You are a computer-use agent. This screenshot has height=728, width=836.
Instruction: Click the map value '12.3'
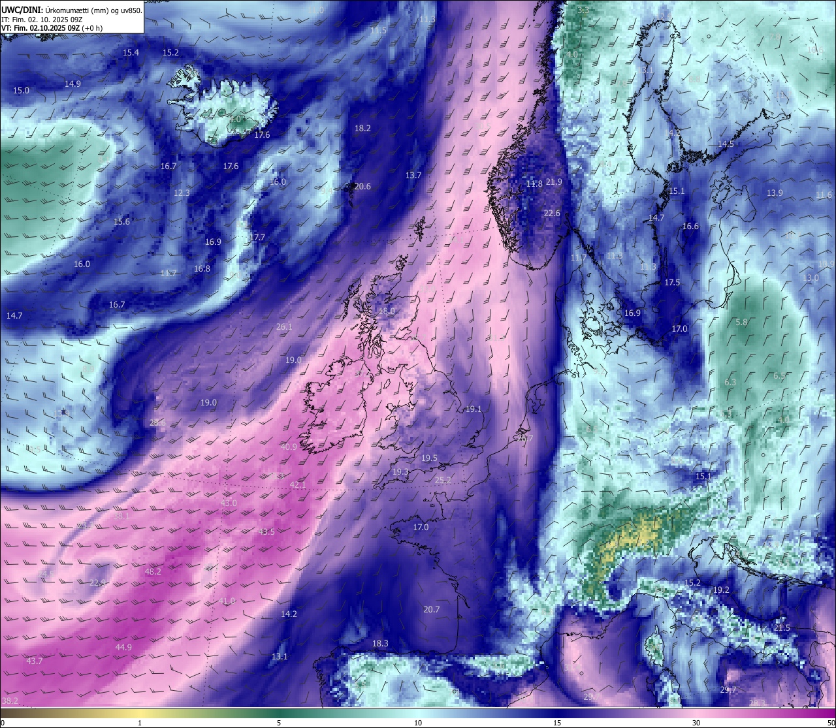pos(182,193)
